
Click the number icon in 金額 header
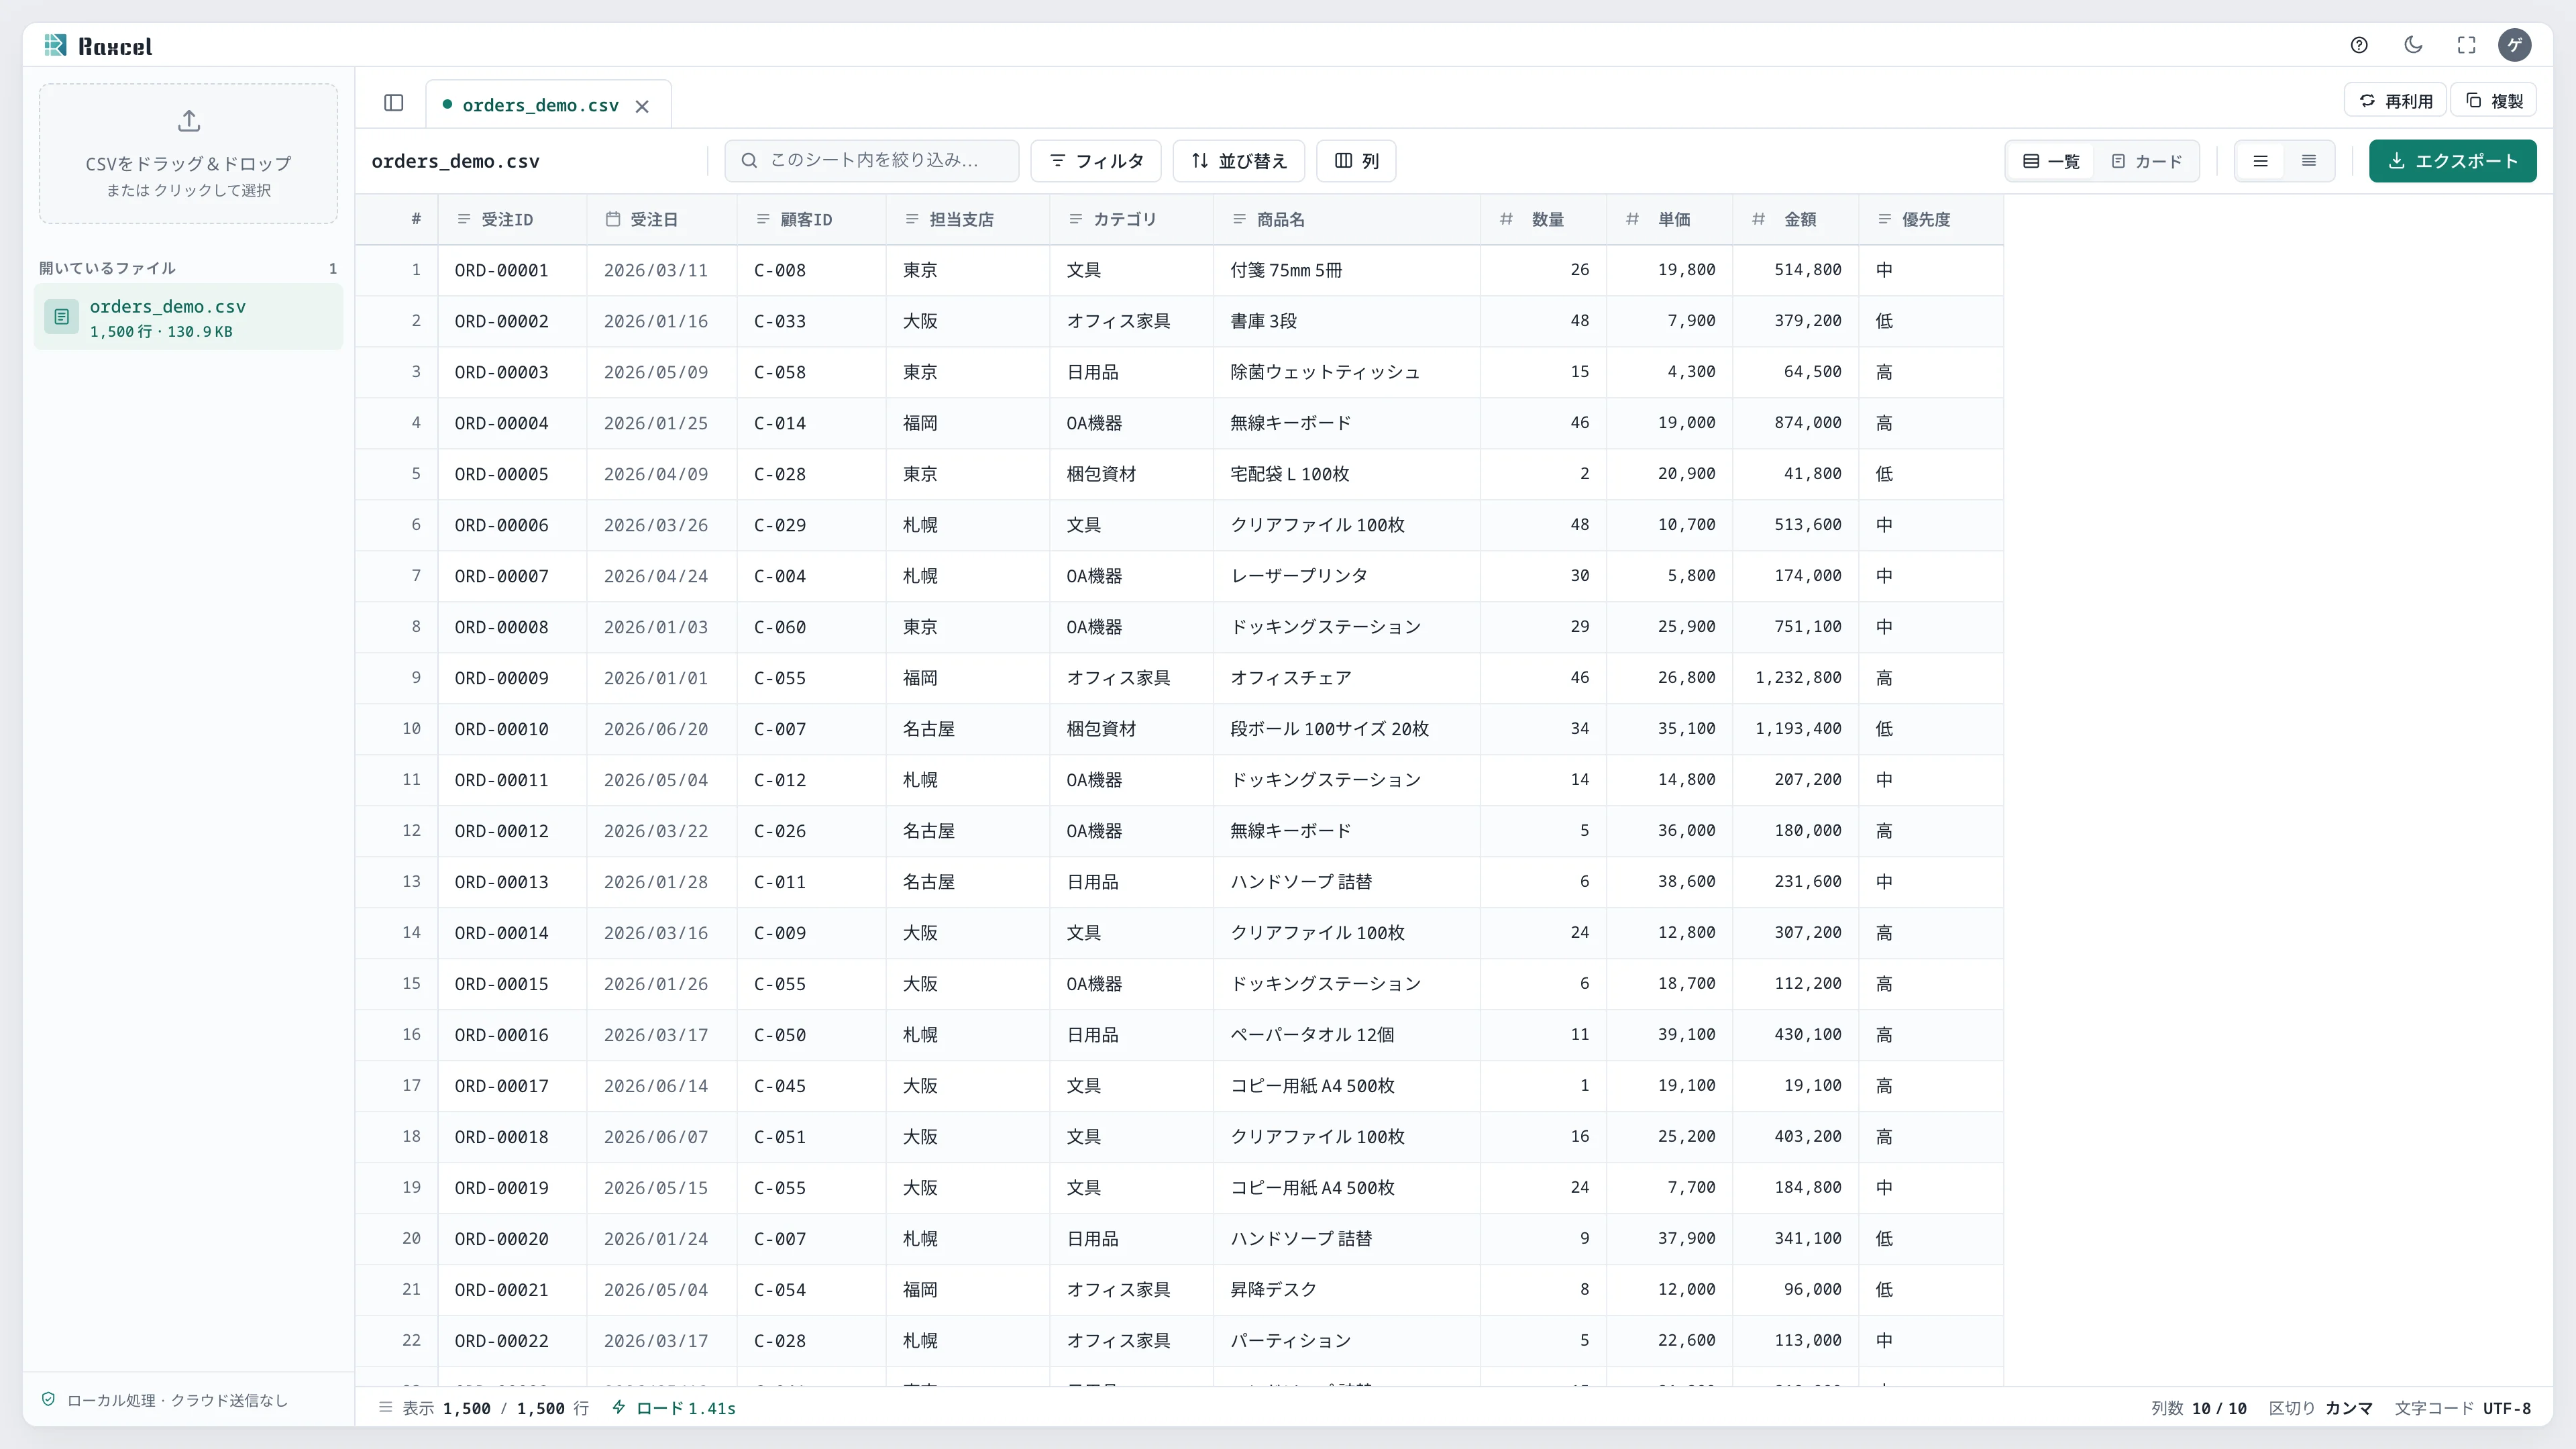(x=1758, y=219)
